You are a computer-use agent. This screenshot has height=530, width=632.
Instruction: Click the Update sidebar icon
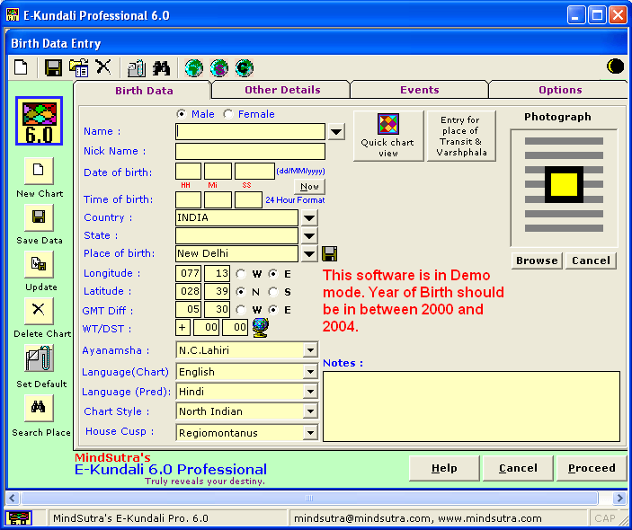point(39,264)
